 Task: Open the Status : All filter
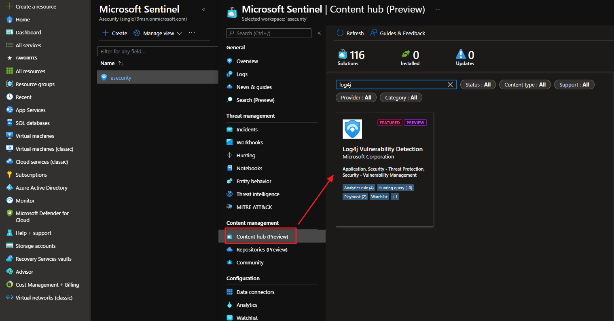(478, 84)
